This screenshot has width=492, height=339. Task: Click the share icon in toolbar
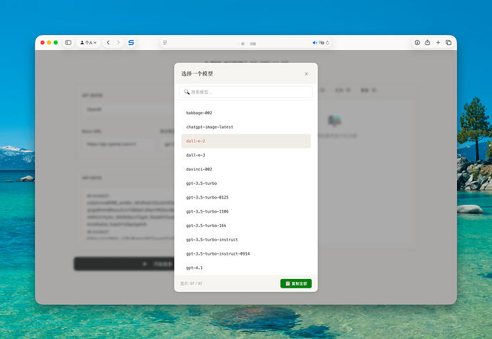click(428, 42)
